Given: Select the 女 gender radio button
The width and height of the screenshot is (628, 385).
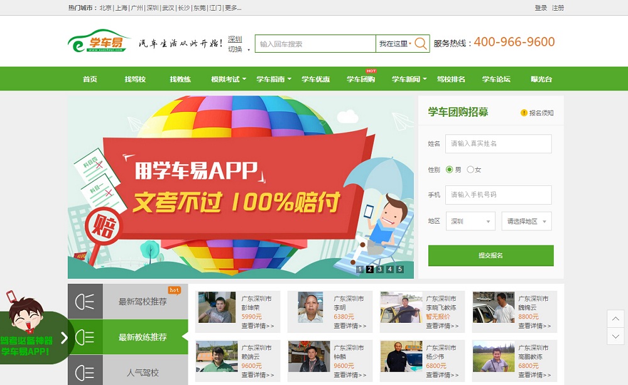Looking at the screenshot, I should point(470,170).
